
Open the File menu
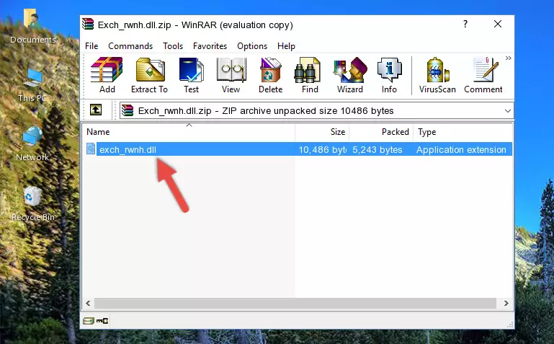[x=91, y=46]
